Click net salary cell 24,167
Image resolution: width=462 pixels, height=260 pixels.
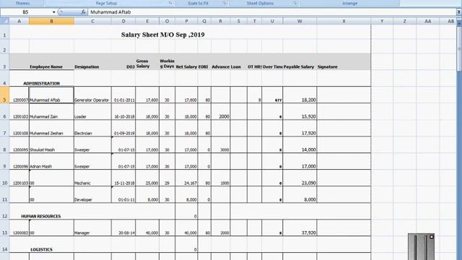pos(186,178)
